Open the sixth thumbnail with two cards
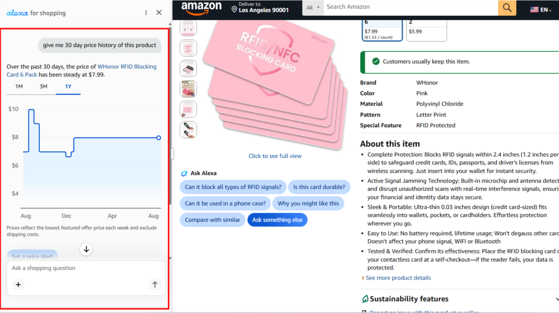This screenshot has height=313, width=559. pyautogui.click(x=188, y=129)
